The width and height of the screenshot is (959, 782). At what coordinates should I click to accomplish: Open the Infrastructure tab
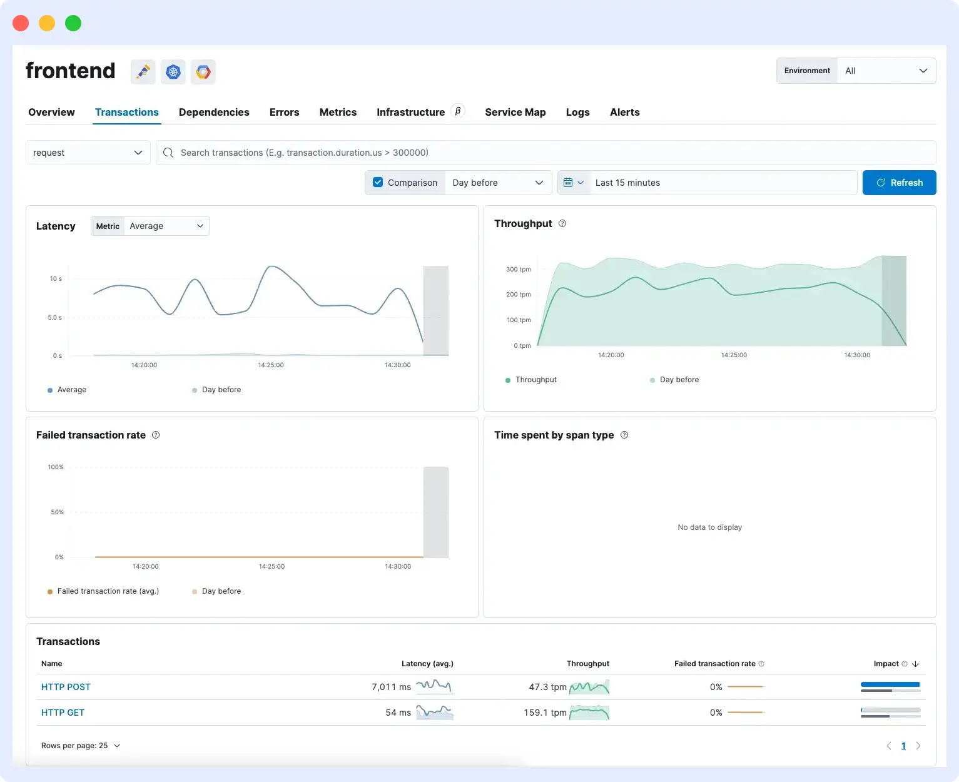tap(411, 112)
